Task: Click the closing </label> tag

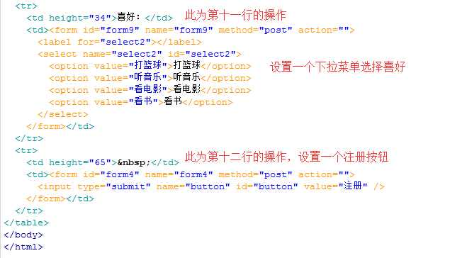Action: coord(179,42)
